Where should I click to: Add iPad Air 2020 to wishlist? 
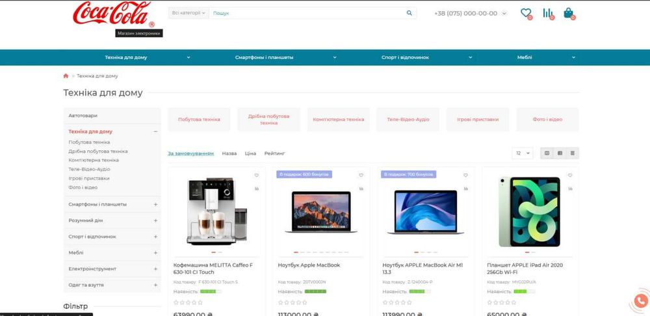pyautogui.click(x=570, y=176)
